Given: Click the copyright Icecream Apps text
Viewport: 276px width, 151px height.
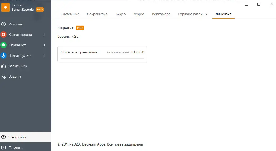Looking at the screenshot, I should pos(100,144).
